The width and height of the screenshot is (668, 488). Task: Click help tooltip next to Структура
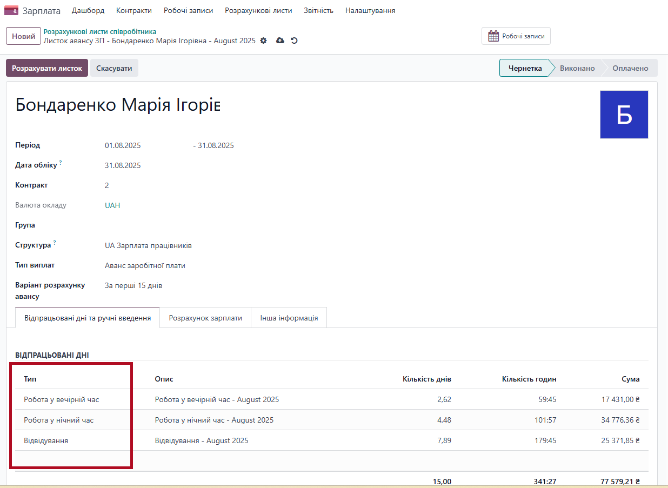tap(55, 243)
